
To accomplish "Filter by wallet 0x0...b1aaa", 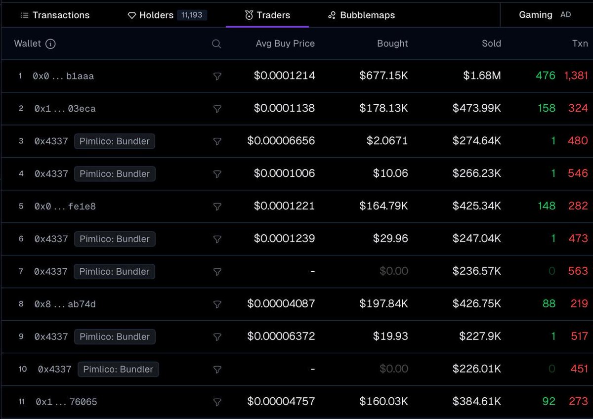I will [217, 76].
